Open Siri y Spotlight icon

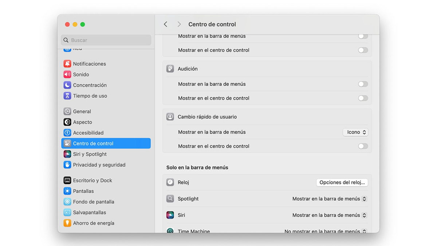point(67,154)
